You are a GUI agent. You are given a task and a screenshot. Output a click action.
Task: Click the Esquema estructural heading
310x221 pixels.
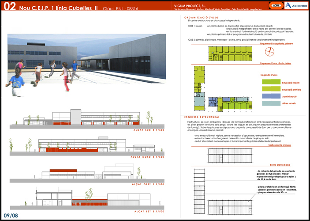point(201,117)
